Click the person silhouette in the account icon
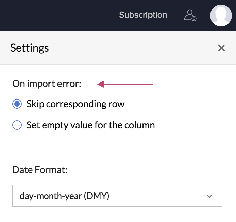This screenshot has height=222, width=236. pos(188,14)
